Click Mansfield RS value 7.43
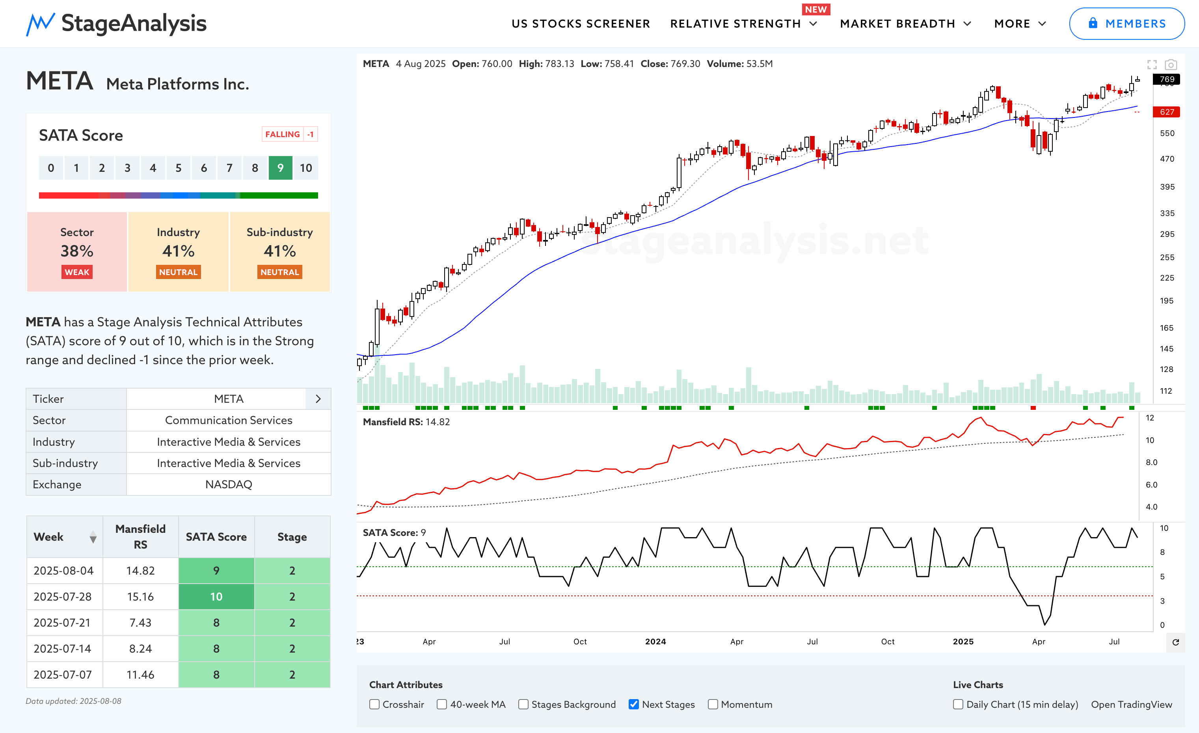This screenshot has width=1199, height=733. (141, 623)
